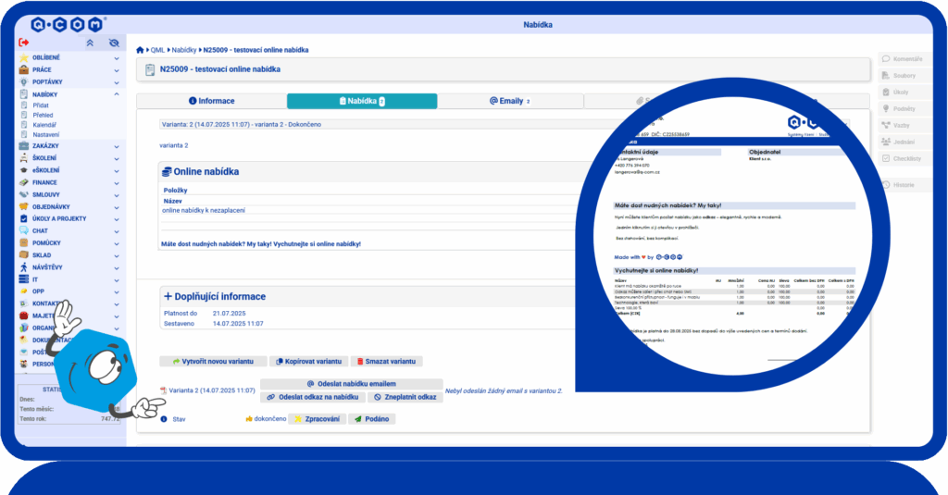This screenshot has height=495, width=948.
Task: Set status to Zpracování
Action: pos(317,419)
